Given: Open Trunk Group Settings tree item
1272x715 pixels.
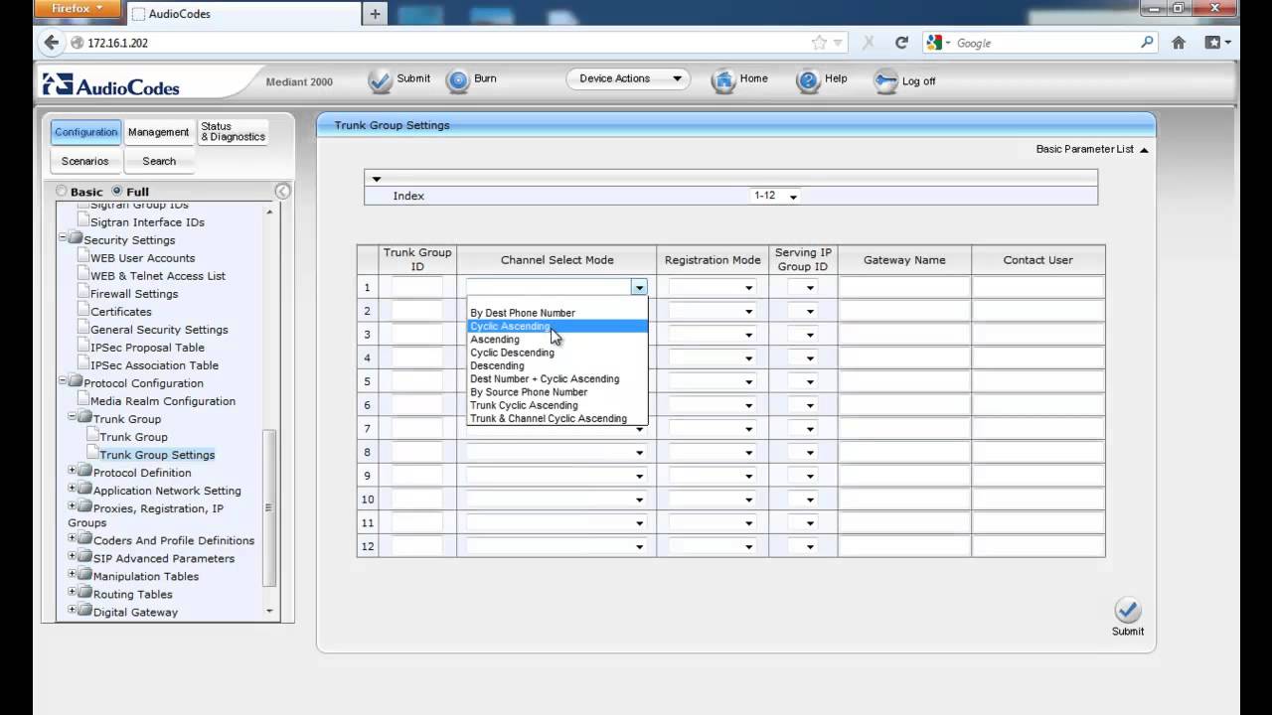Looking at the screenshot, I should 157,455.
